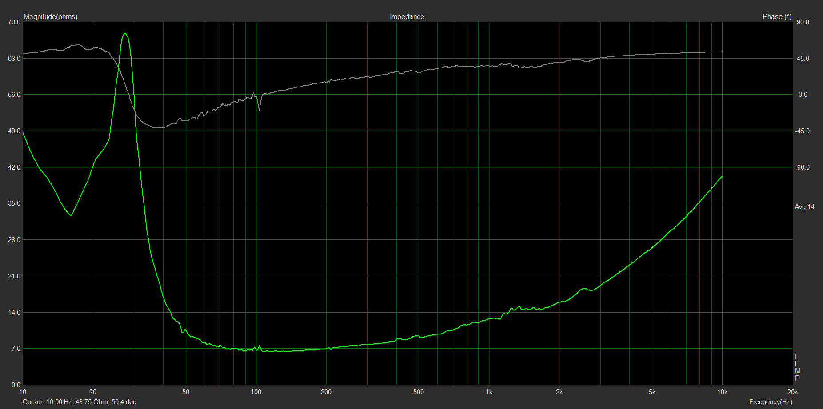Select the 63.0 magnitude axis label
The image size is (823, 409).
coord(15,58)
